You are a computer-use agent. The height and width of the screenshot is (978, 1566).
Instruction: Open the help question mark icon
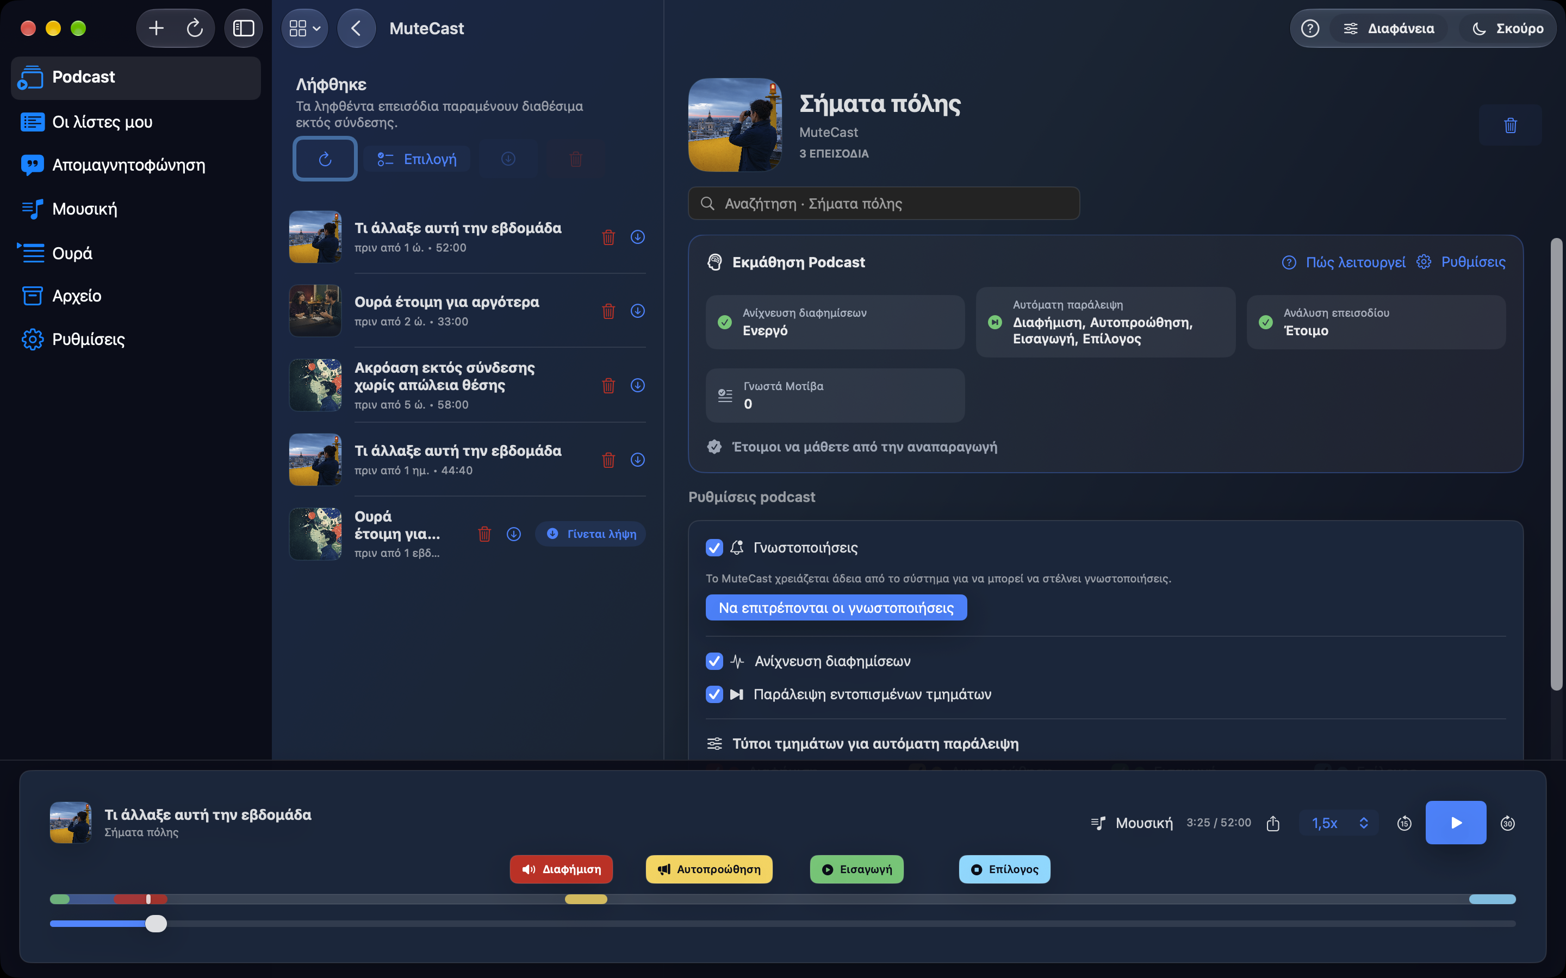tap(1310, 28)
